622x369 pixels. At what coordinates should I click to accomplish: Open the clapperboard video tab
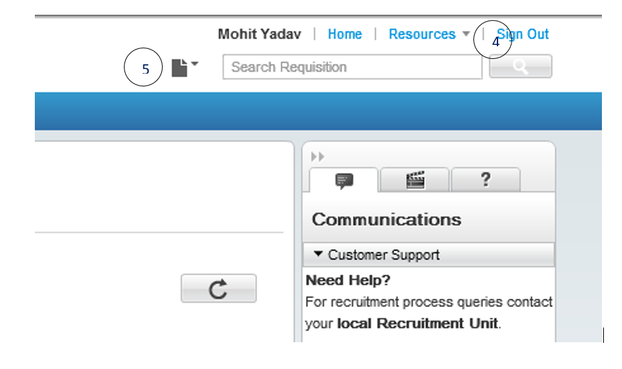tap(415, 180)
